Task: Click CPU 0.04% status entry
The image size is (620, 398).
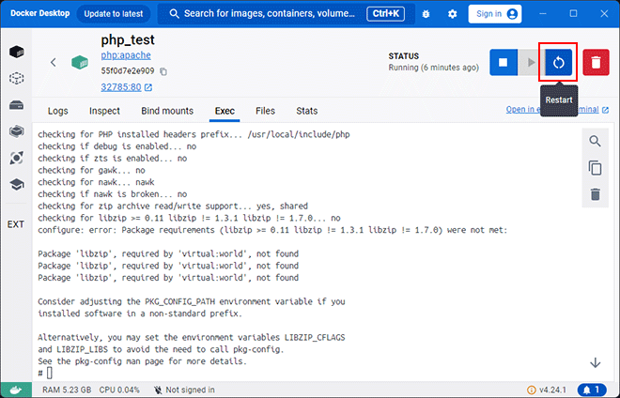Action: (x=119, y=390)
